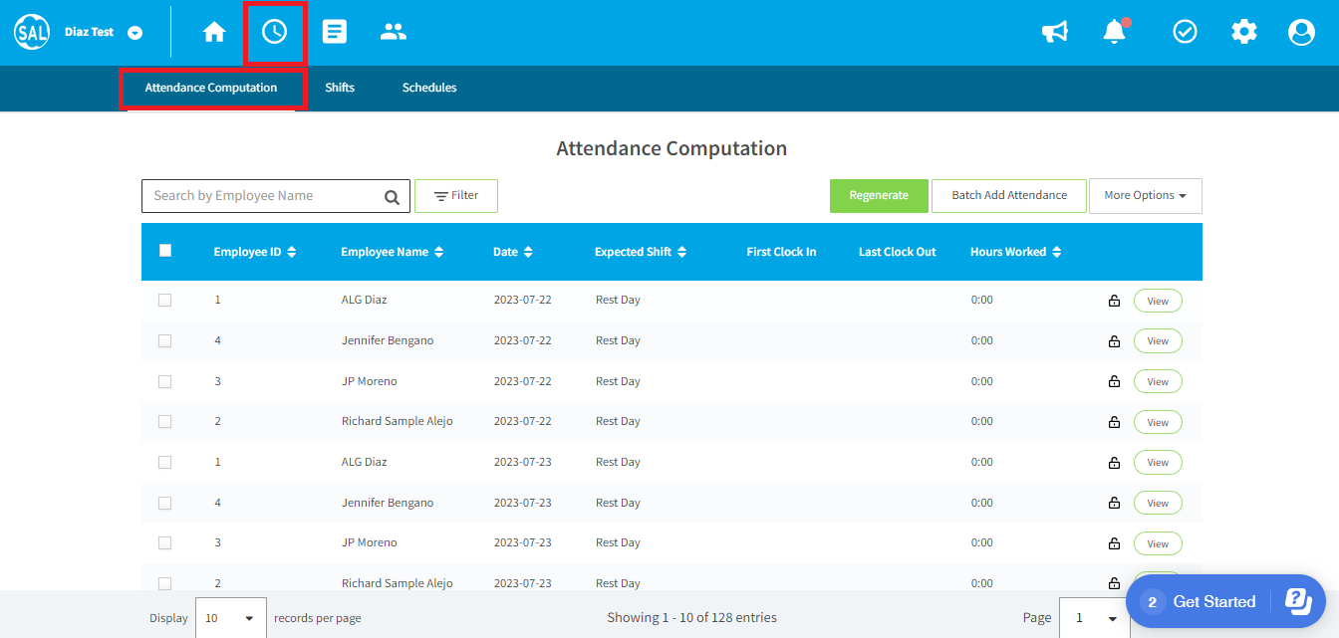
Task: Check the Richard Sample Alejo 2023-07-22 checkbox
Action: click(x=165, y=421)
